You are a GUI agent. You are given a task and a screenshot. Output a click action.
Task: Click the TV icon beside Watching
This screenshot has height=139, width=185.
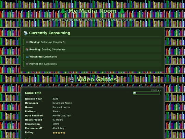[27, 57]
